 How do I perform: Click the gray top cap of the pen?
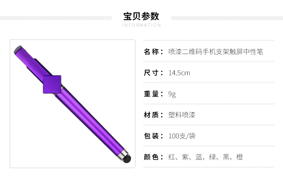pyautogui.click(x=18, y=49)
